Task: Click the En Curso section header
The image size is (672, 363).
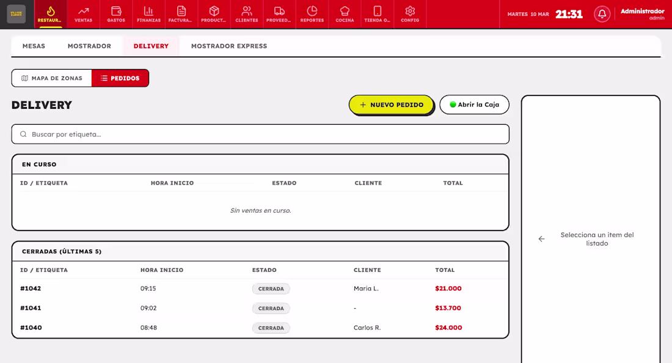Action: pos(260,164)
